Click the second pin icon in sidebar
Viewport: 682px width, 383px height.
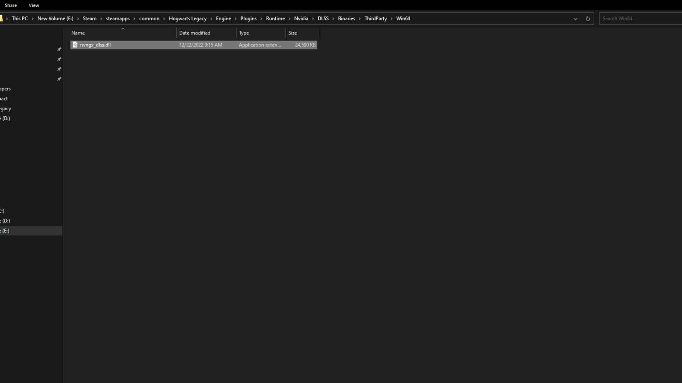pyautogui.click(x=59, y=59)
